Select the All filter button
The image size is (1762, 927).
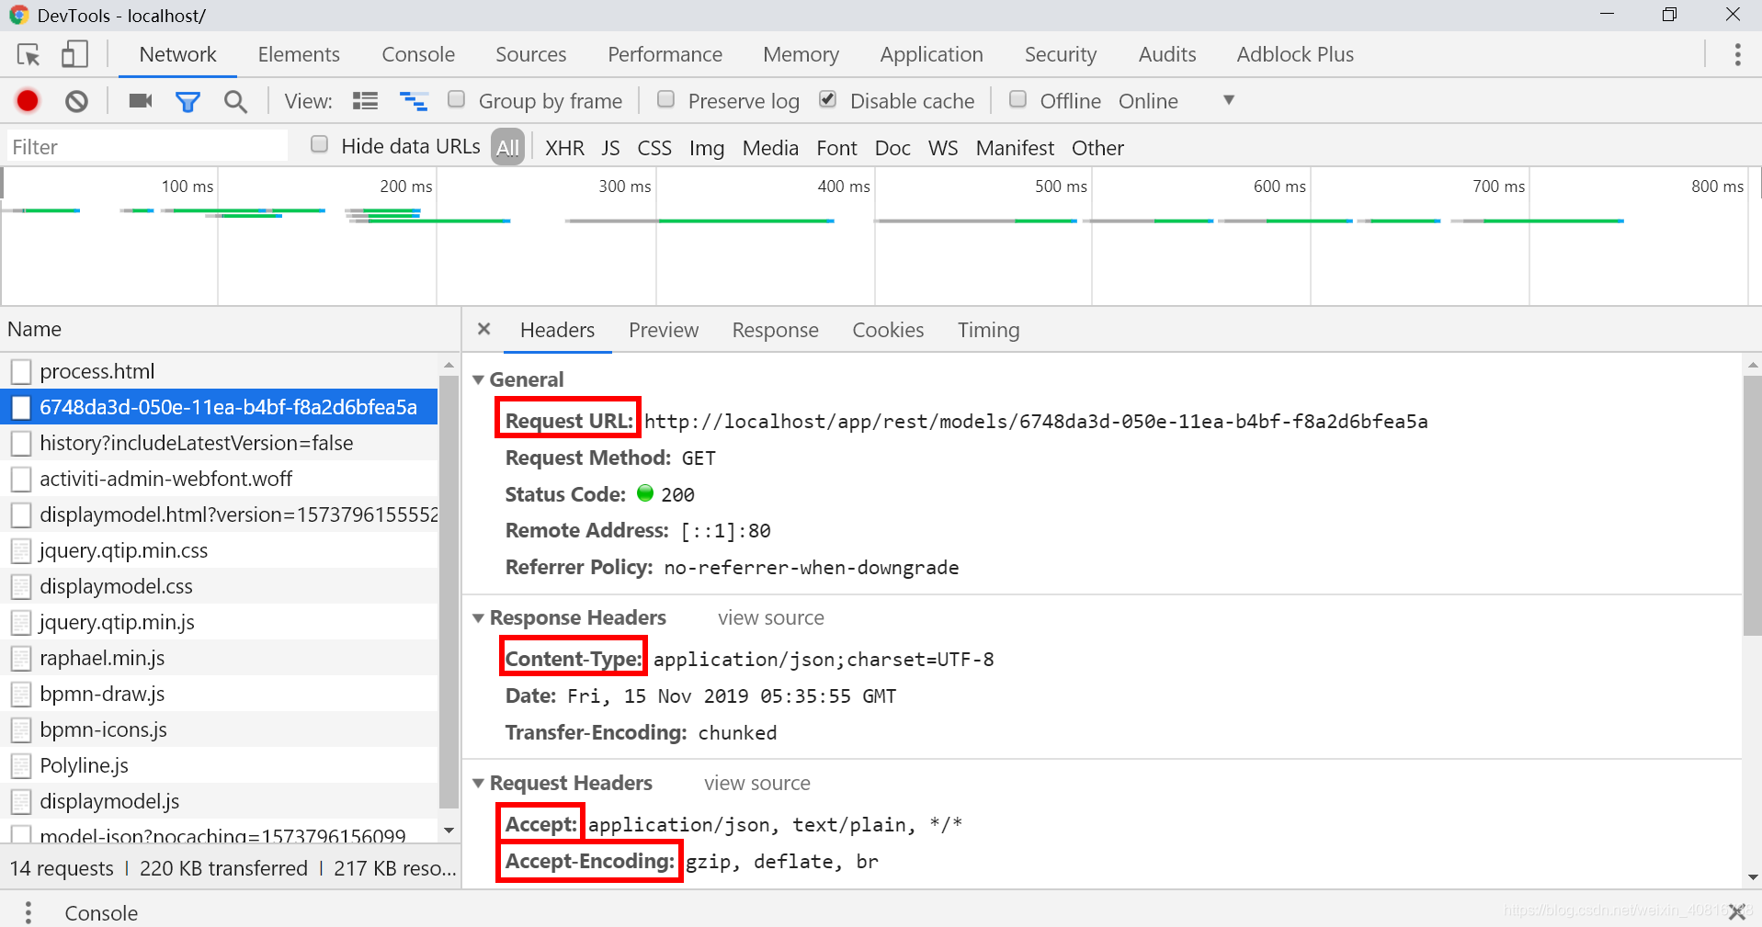coord(507,147)
